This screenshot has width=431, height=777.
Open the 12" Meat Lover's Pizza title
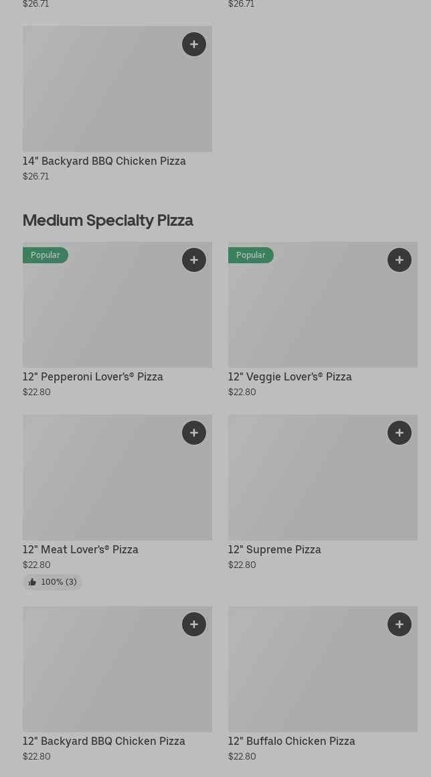pyautogui.click(x=80, y=549)
